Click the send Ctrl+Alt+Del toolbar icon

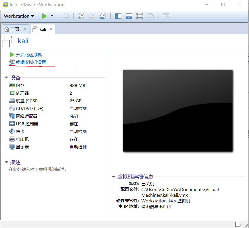(x=66, y=16)
